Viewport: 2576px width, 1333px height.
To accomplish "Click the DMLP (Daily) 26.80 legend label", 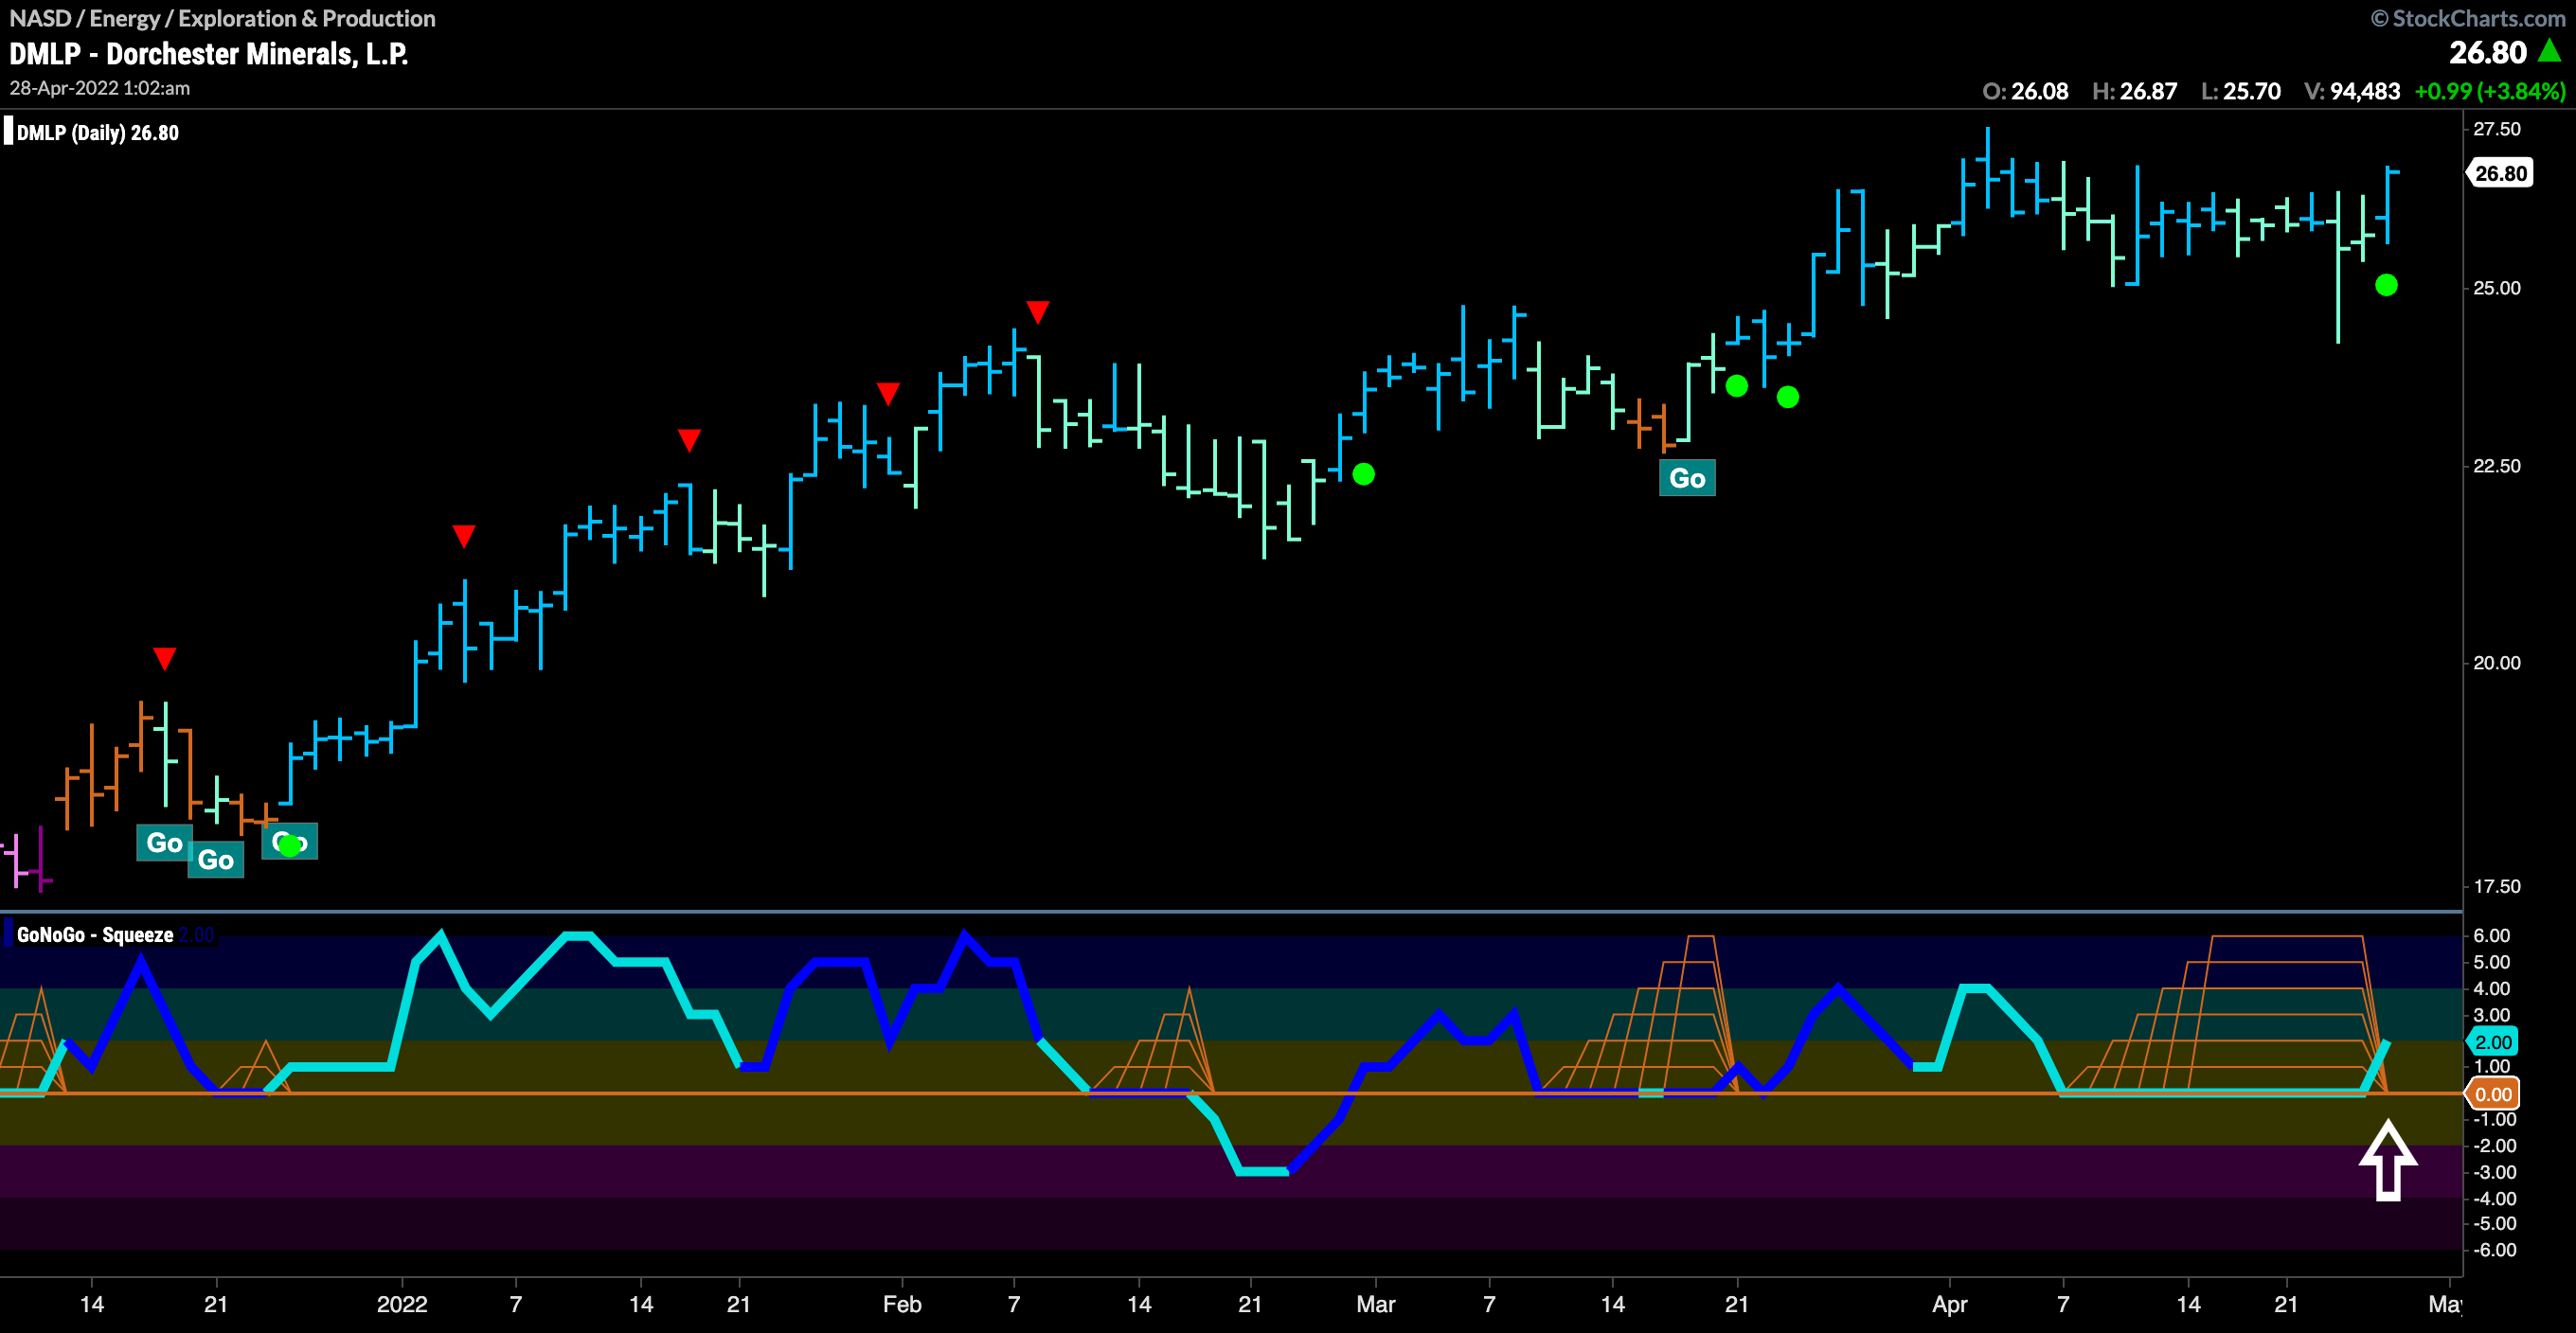I will [x=98, y=133].
